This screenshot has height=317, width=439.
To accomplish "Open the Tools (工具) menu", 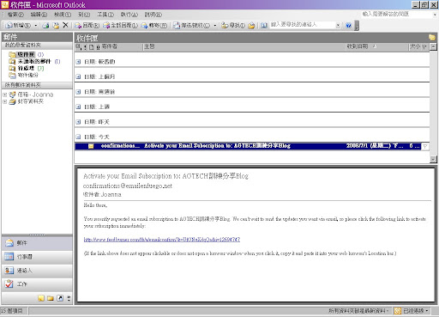I will pos(105,15).
